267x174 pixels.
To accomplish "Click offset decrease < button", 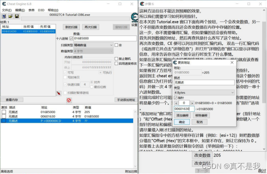I will (x=176, y=103).
